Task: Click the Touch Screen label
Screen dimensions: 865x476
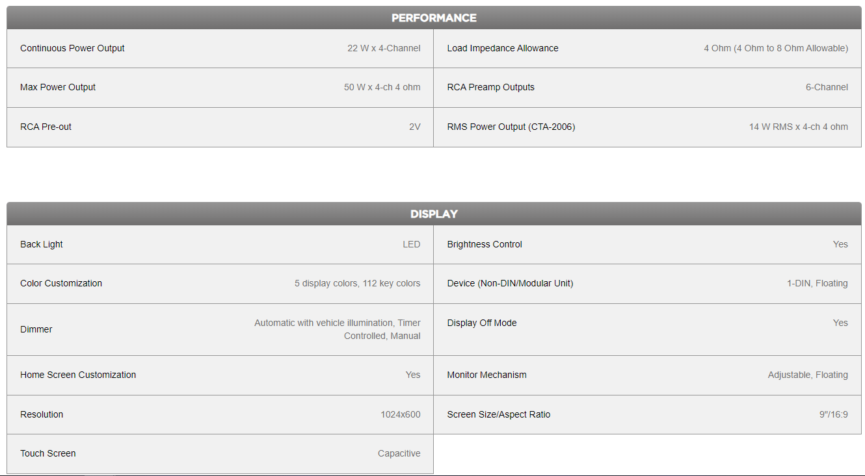Action: pos(48,453)
